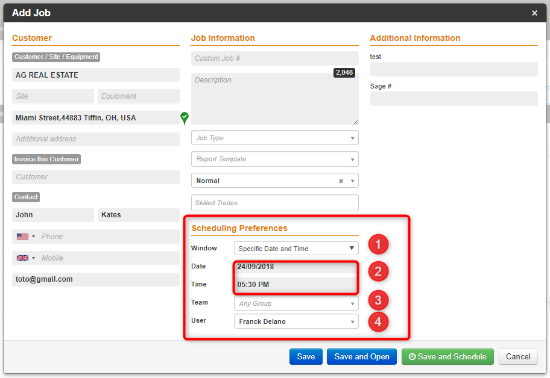
Task: Click the Equipment input field
Action: click(139, 96)
